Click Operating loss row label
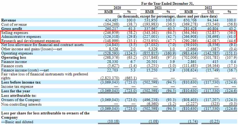238x125 pixels. [14, 58]
